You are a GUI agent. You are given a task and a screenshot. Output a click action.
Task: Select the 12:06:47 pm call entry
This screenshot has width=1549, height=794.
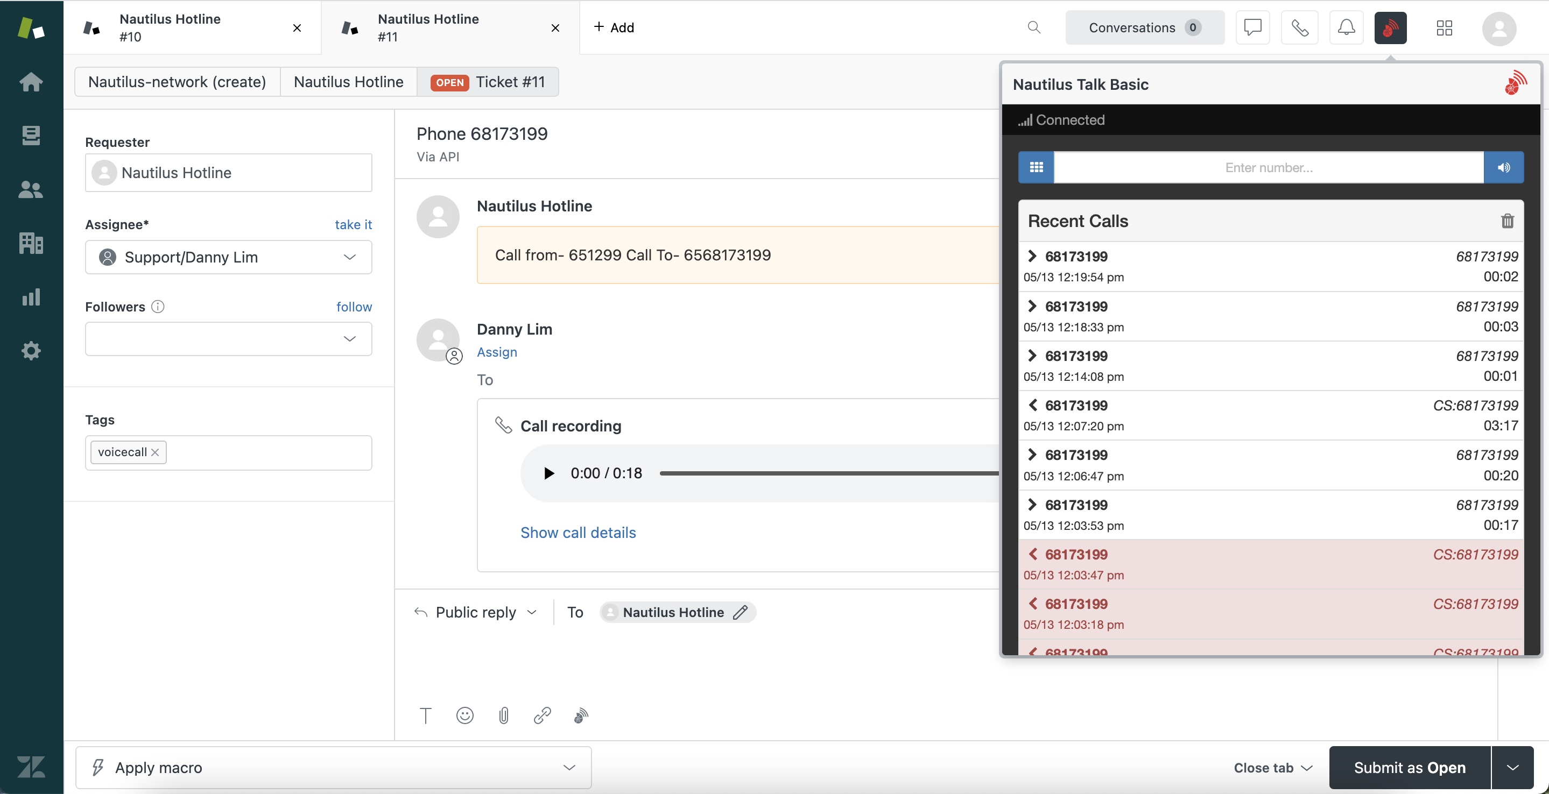point(1271,465)
